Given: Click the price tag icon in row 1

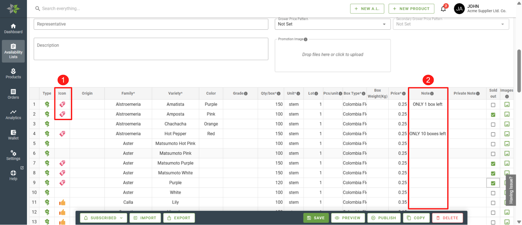Looking at the screenshot, I should (62, 104).
